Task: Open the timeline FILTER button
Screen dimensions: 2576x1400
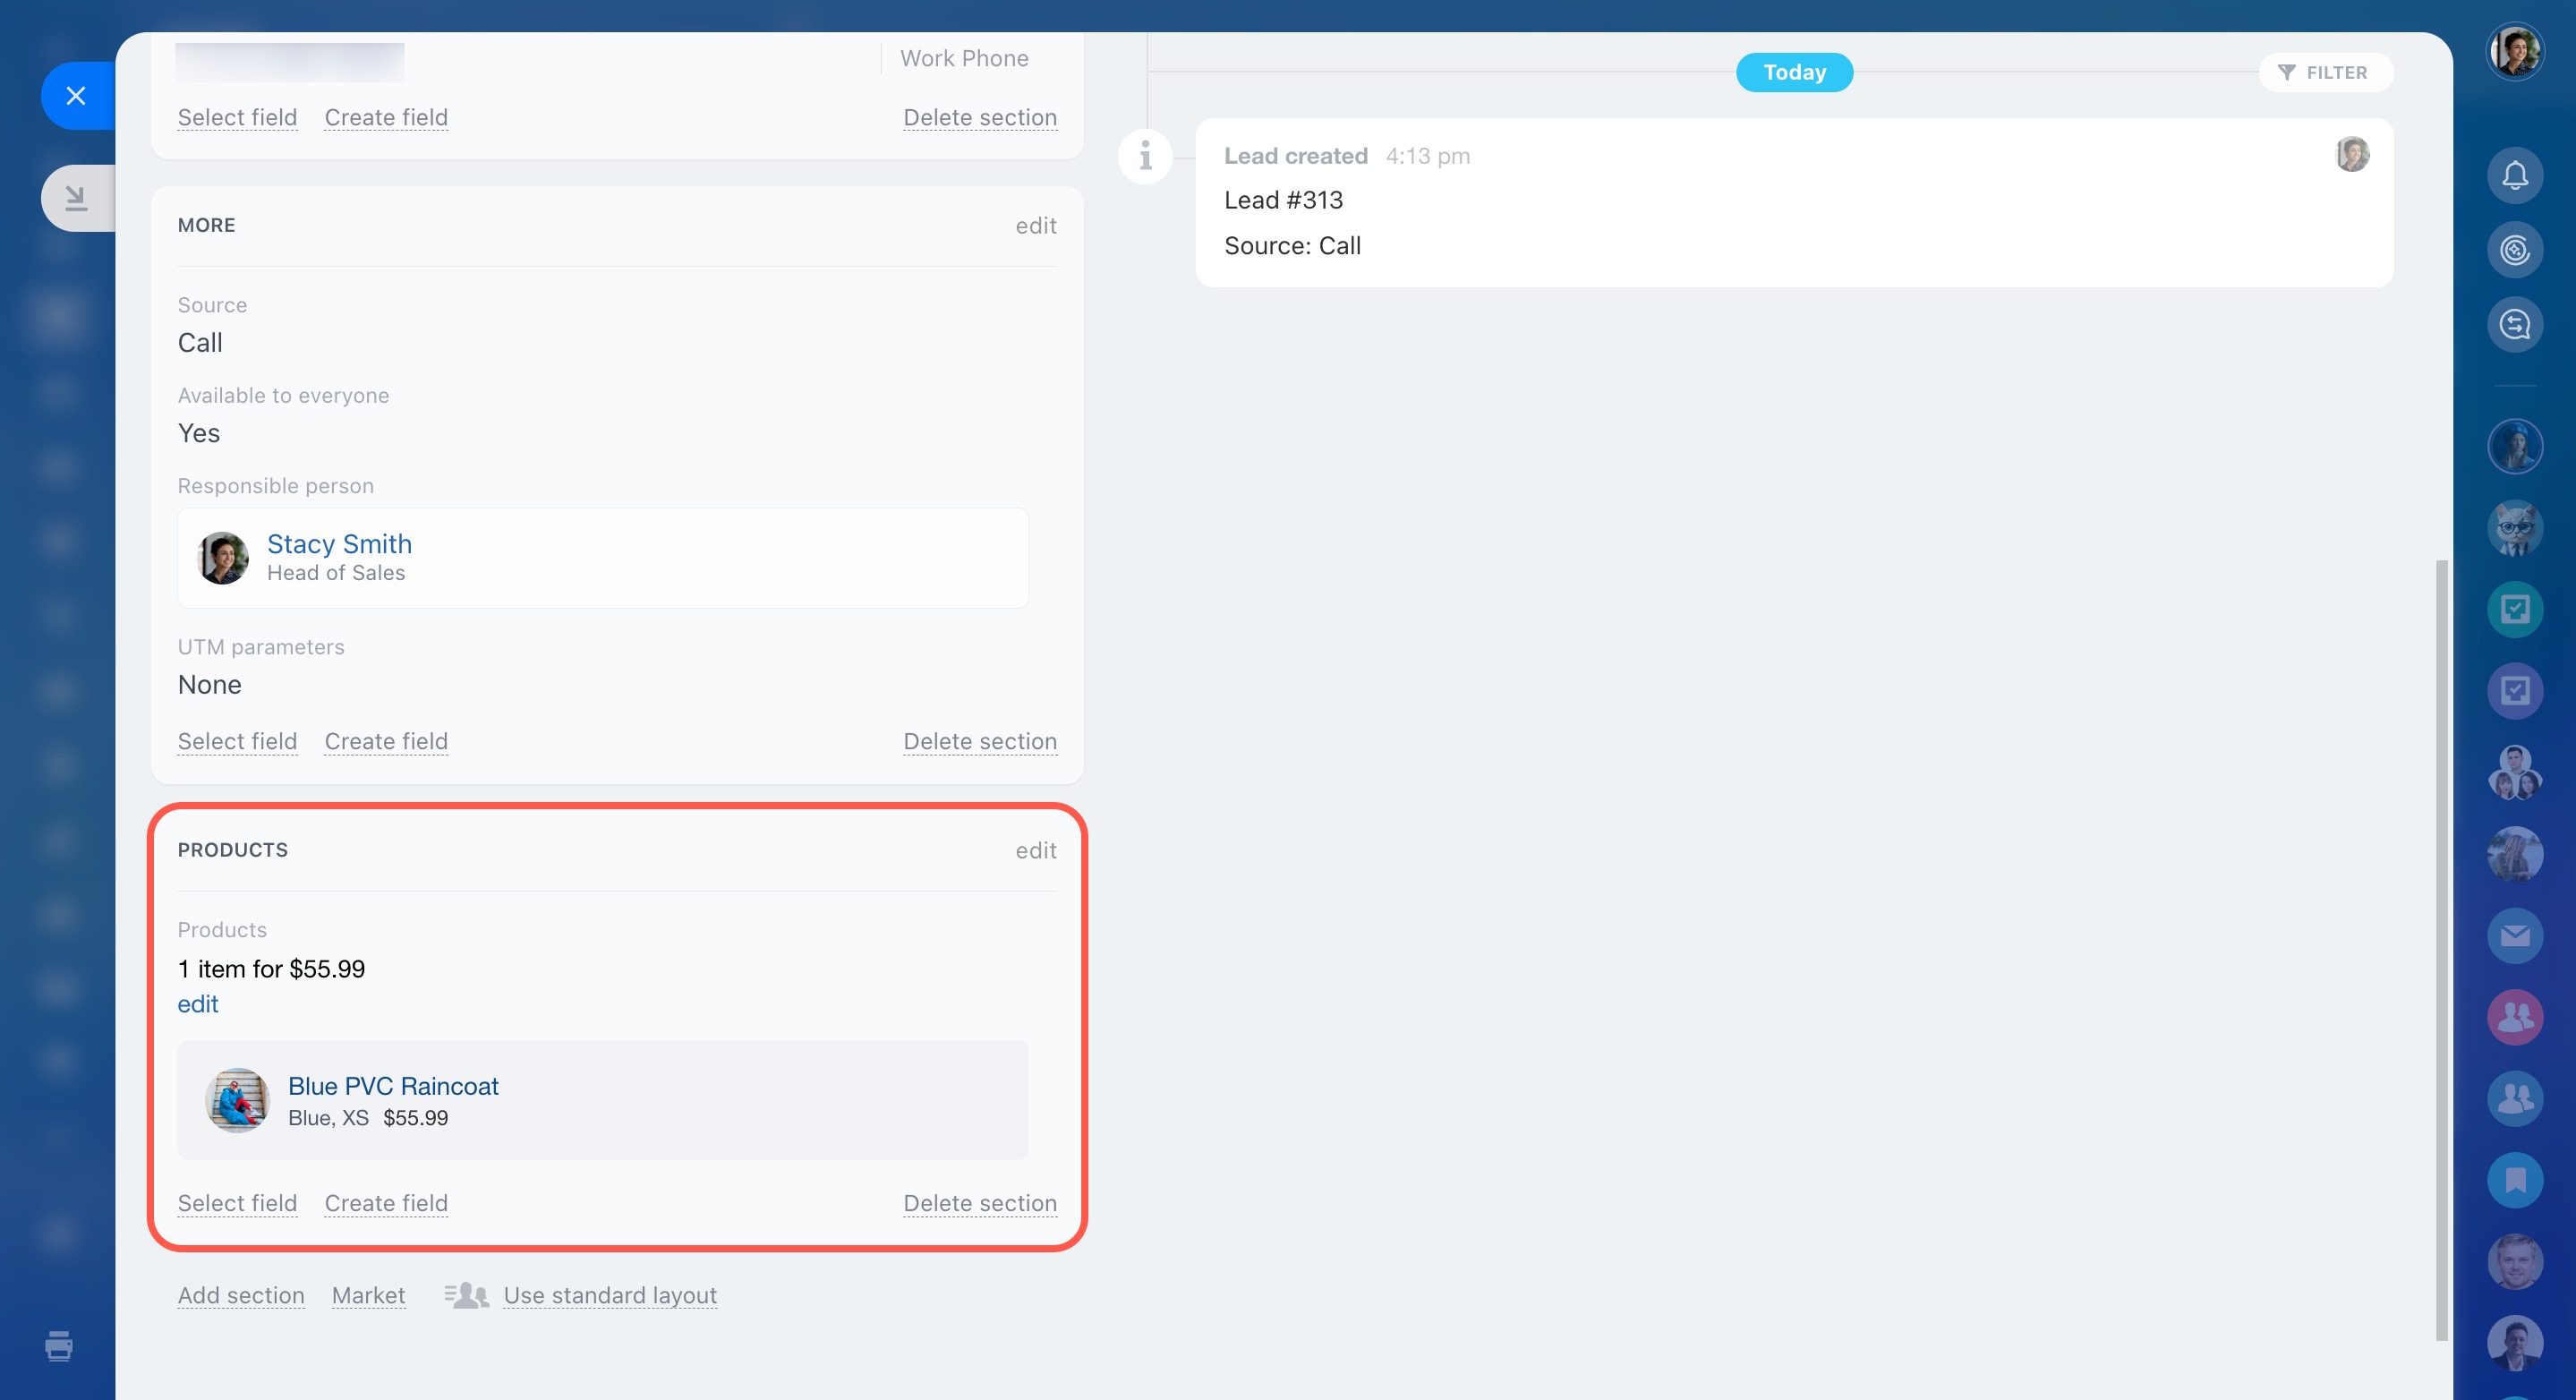Action: (x=2324, y=72)
